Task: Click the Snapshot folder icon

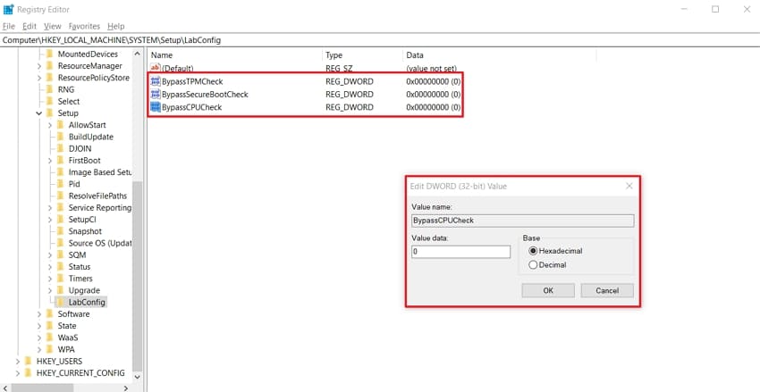Action: 60,231
